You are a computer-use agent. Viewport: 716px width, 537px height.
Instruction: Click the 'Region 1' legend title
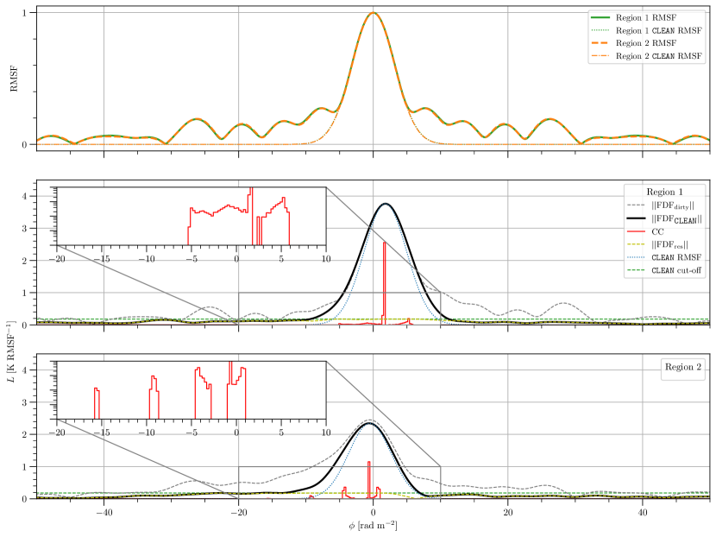(664, 192)
